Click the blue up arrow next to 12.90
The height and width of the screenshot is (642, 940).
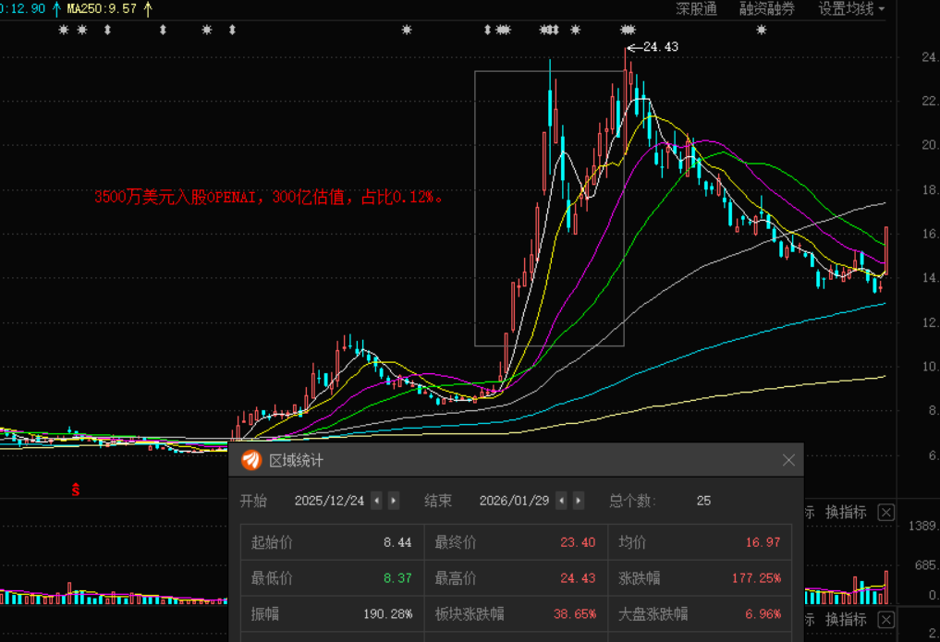(x=57, y=9)
